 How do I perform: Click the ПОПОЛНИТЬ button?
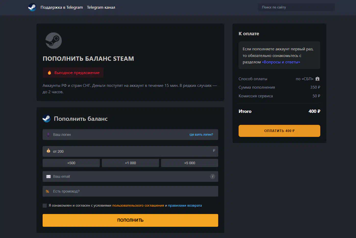click(x=130, y=220)
